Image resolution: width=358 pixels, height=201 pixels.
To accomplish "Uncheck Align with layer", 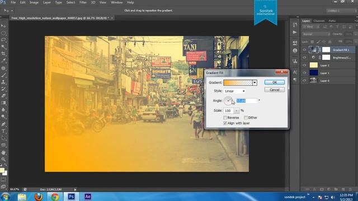I will (x=225, y=123).
